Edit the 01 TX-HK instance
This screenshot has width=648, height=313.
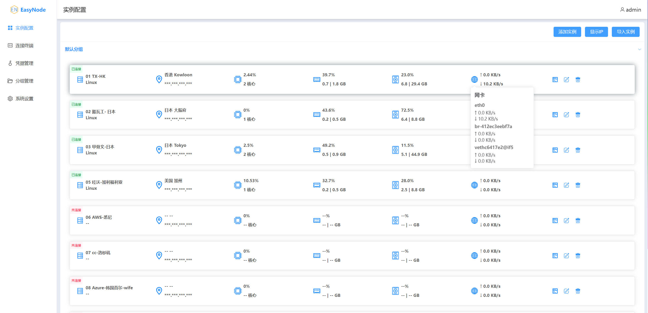(x=566, y=80)
